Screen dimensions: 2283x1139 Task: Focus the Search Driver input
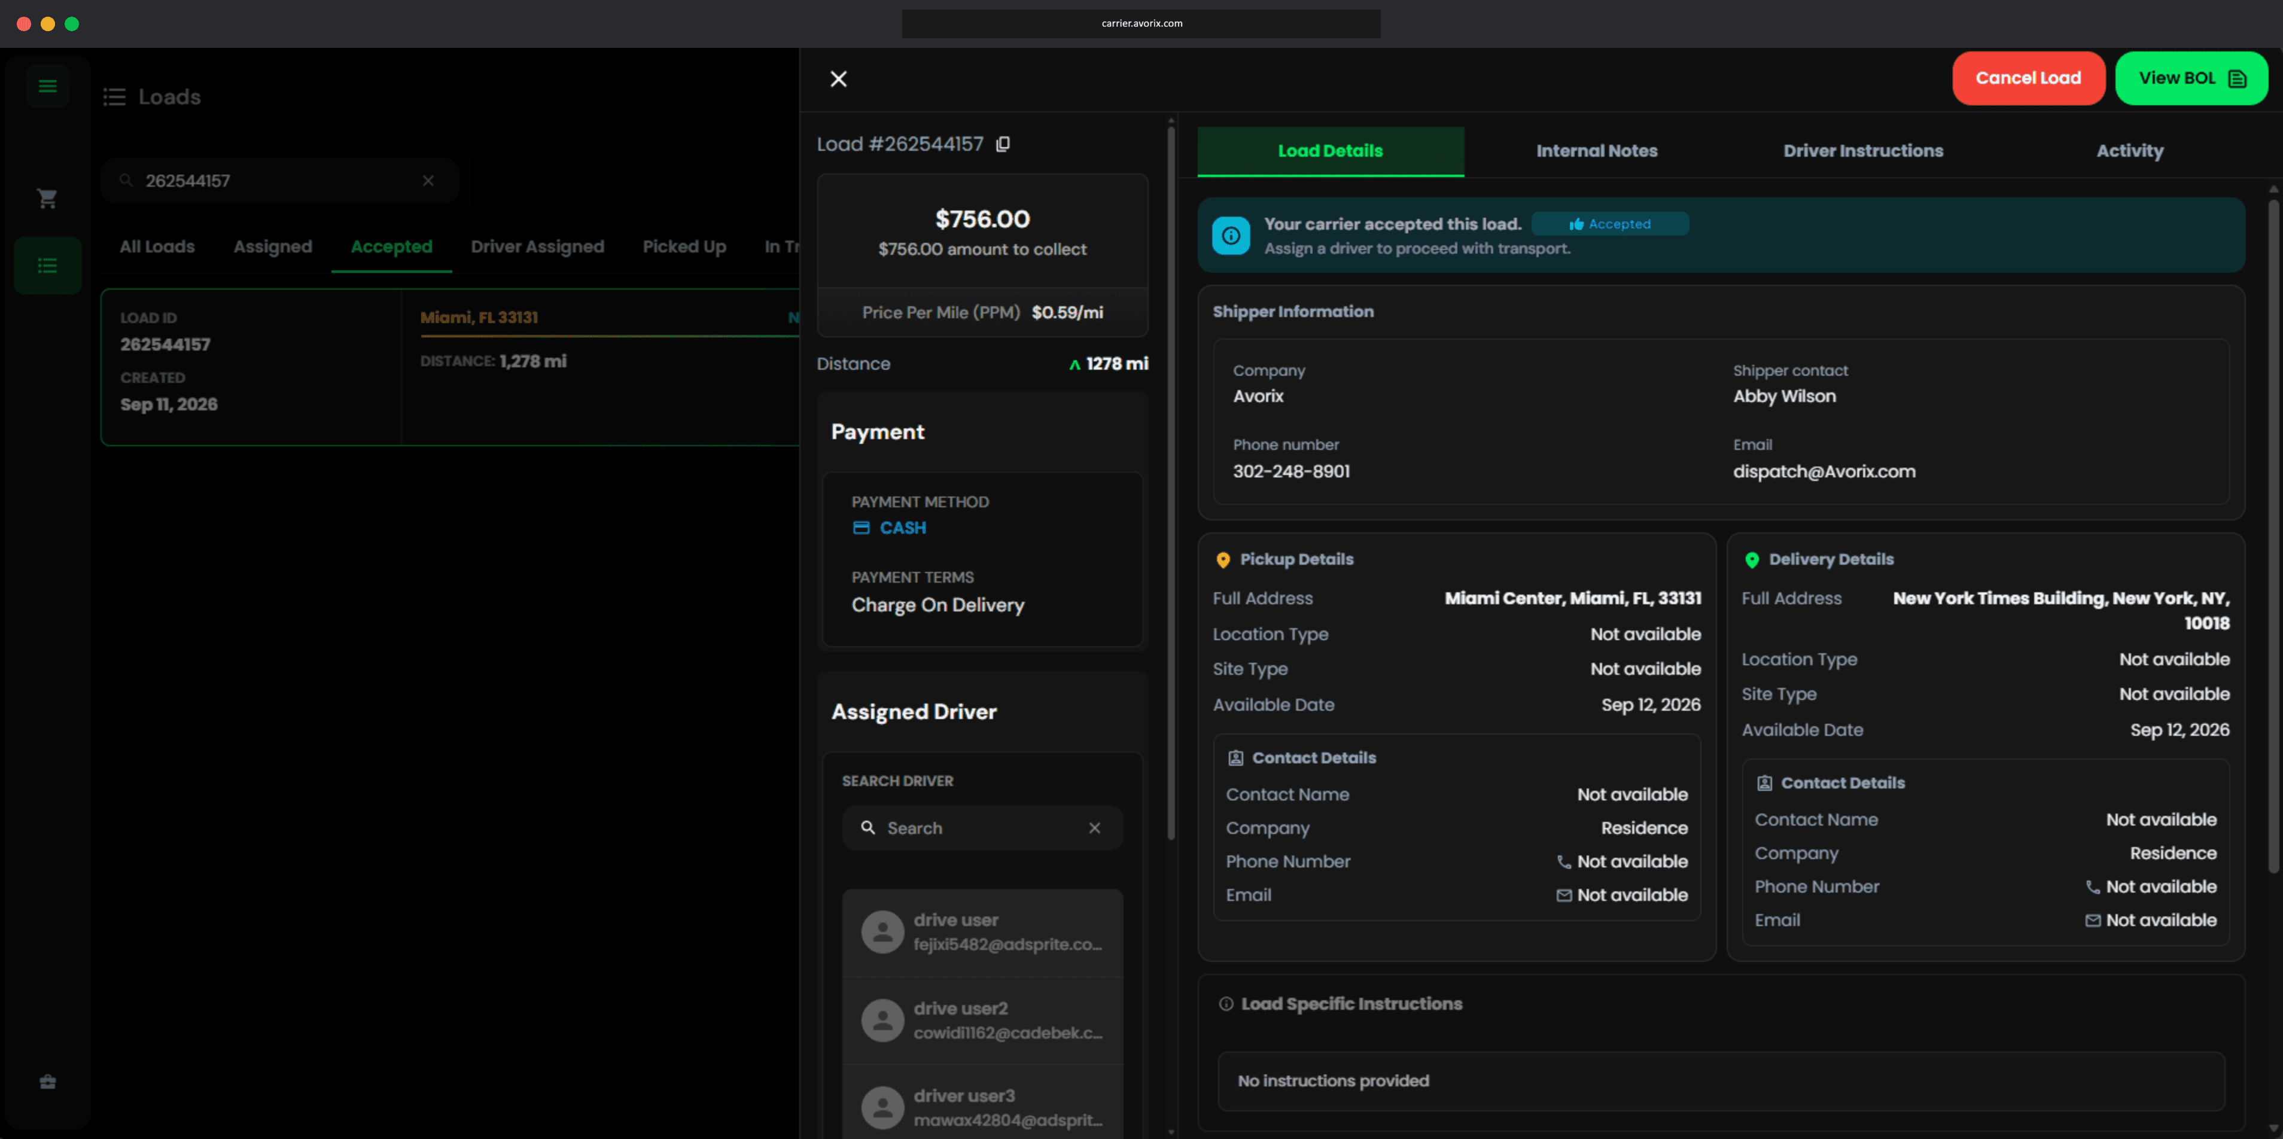coord(982,828)
